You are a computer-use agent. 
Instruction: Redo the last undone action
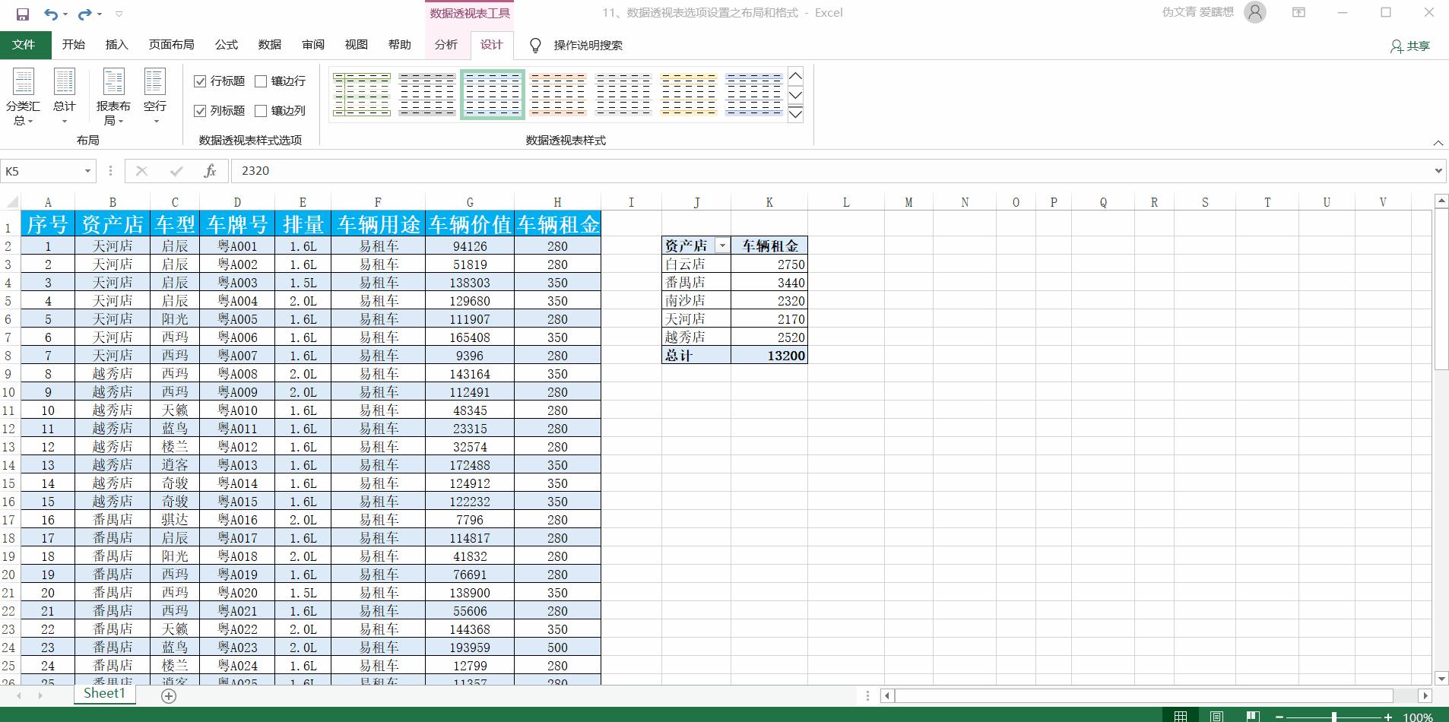[85, 14]
